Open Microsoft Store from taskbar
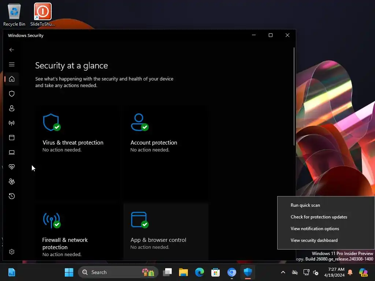375x281 pixels. (215, 272)
